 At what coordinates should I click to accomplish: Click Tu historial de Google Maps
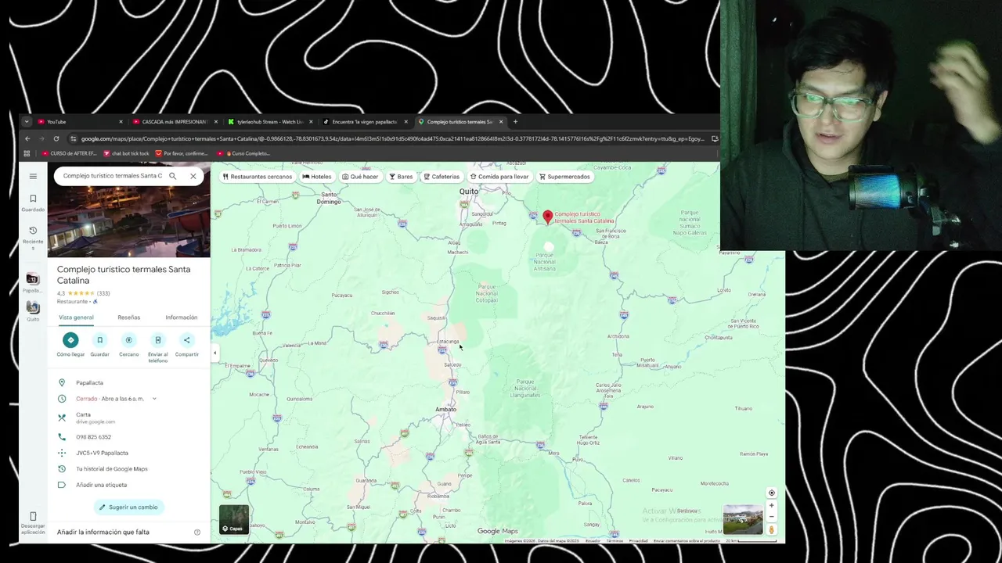point(112,469)
